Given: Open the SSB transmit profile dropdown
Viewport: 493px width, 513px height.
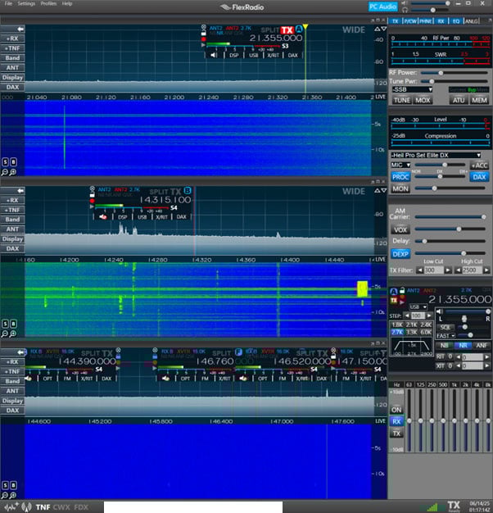Looking at the screenshot, I should [x=412, y=89].
